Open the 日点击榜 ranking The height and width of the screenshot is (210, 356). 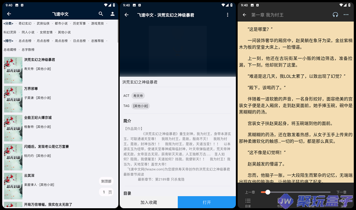pos(79,41)
